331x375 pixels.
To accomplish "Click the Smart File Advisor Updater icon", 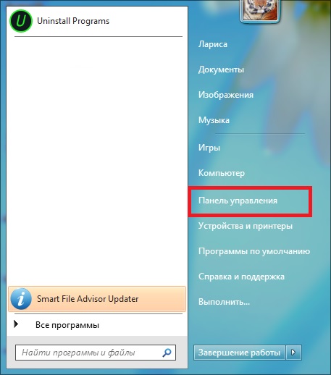I will tap(21, 299).
